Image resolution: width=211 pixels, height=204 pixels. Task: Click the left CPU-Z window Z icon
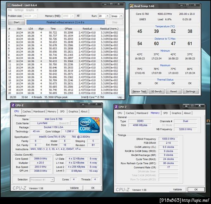[13, 105]
